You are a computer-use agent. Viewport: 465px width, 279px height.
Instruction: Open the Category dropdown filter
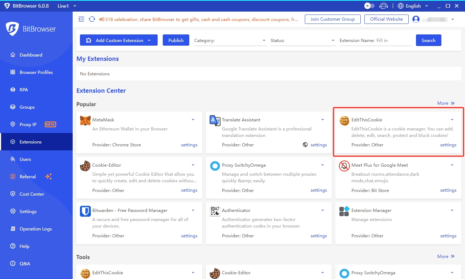pos(230,41)
